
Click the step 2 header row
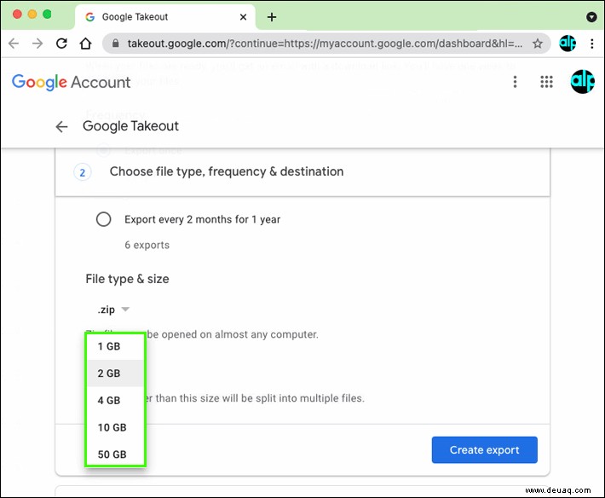tap(302, 171)
